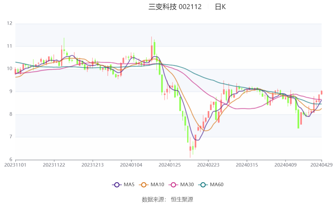Click the pink MA30 legend circle marker
This screenshot has height=204, width=335.
coord(173,184)
